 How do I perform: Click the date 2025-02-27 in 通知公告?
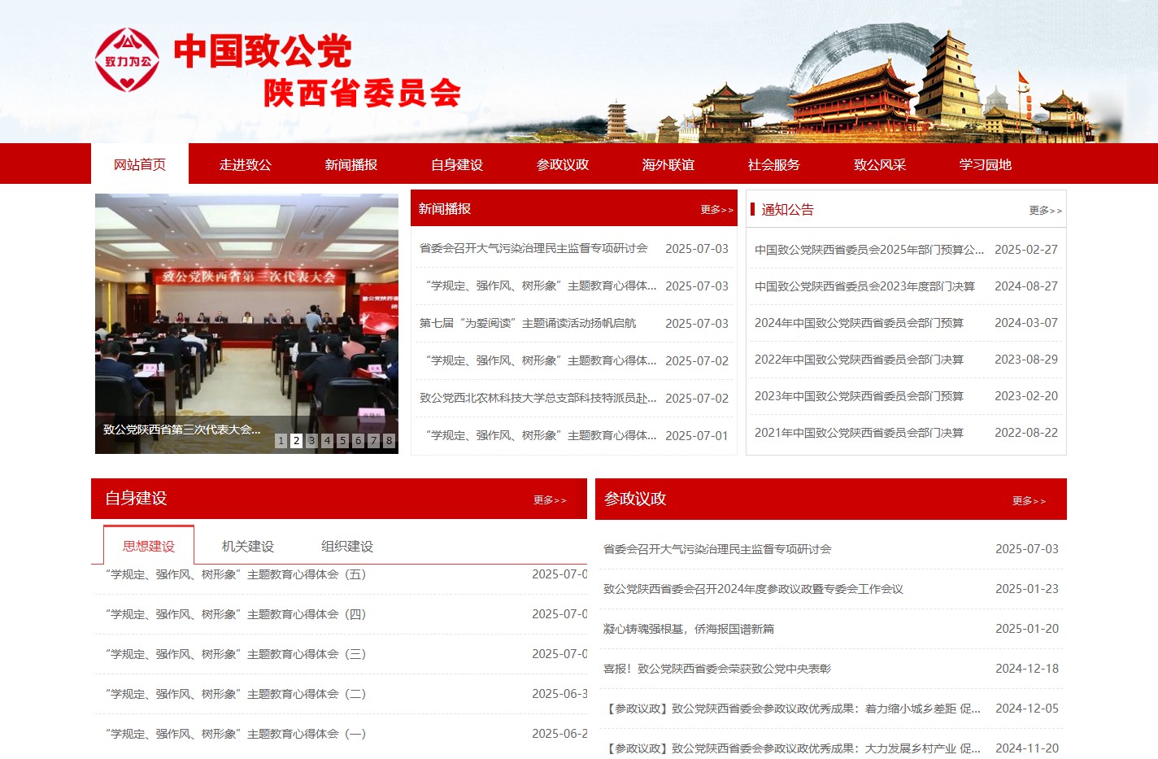[1026, 250]
